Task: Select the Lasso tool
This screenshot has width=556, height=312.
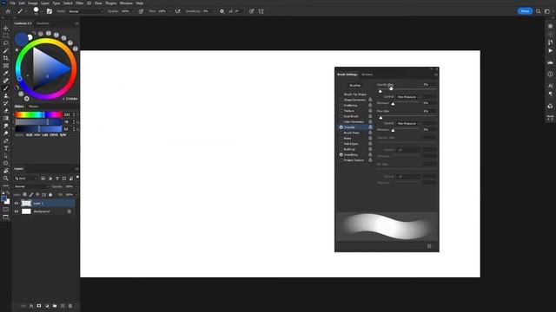Action: point(6,42)
